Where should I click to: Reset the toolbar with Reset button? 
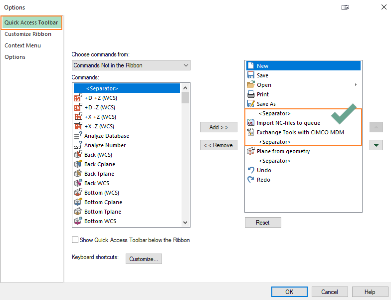point(263,223)
